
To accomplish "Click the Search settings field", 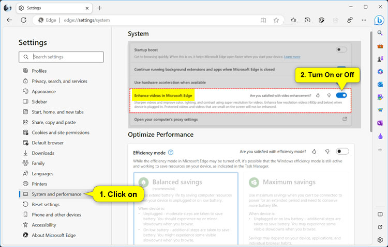I will pyautogui.click(x=61, y=57).
